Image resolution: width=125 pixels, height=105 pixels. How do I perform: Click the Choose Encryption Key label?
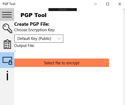pos(34,30)
